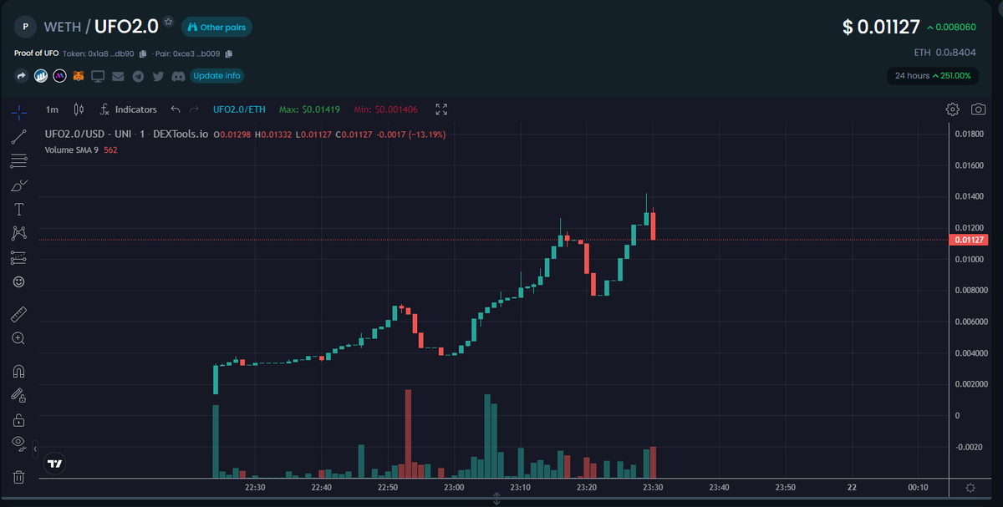Click the $ 0.01127 header price
This screenshot has height=507, width=1003.
tap(882, 28)
